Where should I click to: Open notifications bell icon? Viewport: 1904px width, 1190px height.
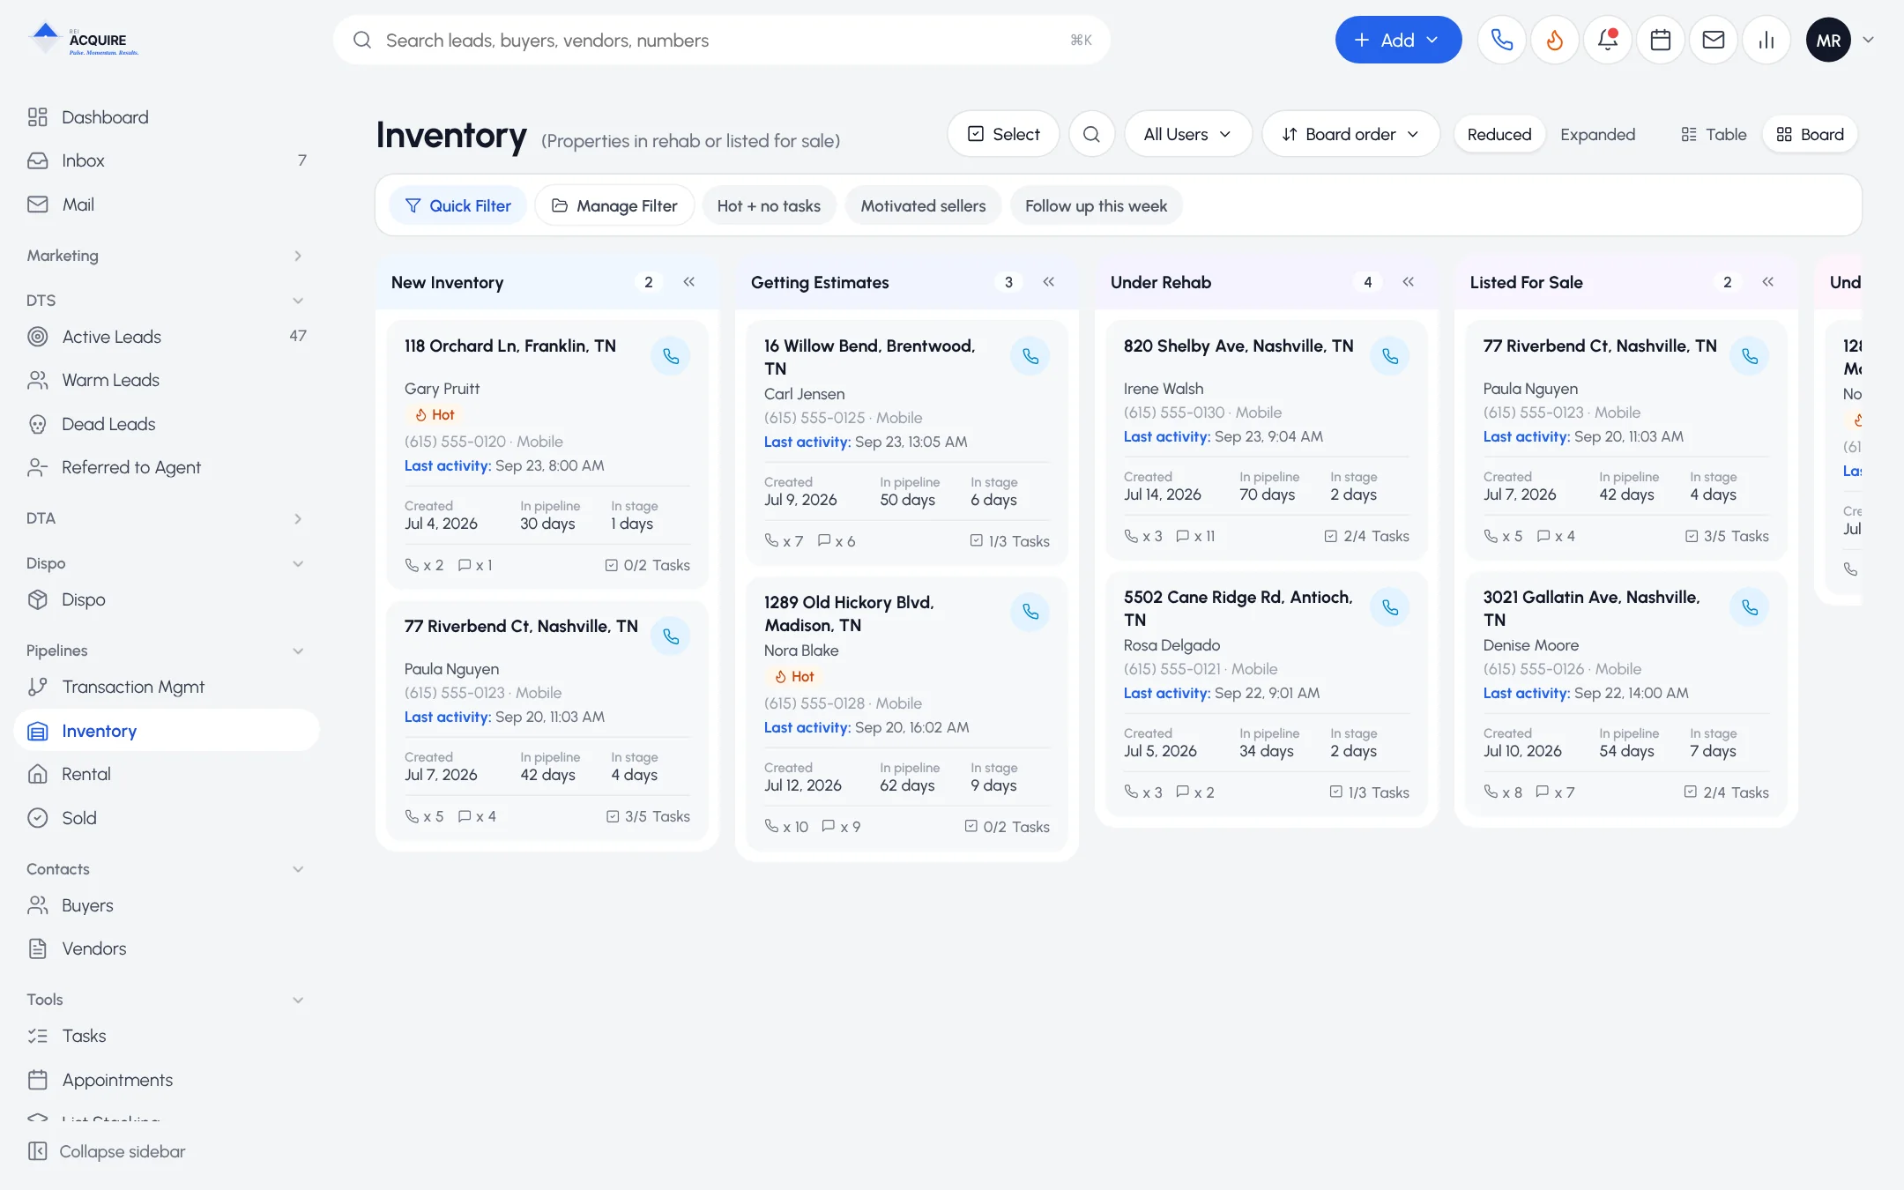(1607, 40)
